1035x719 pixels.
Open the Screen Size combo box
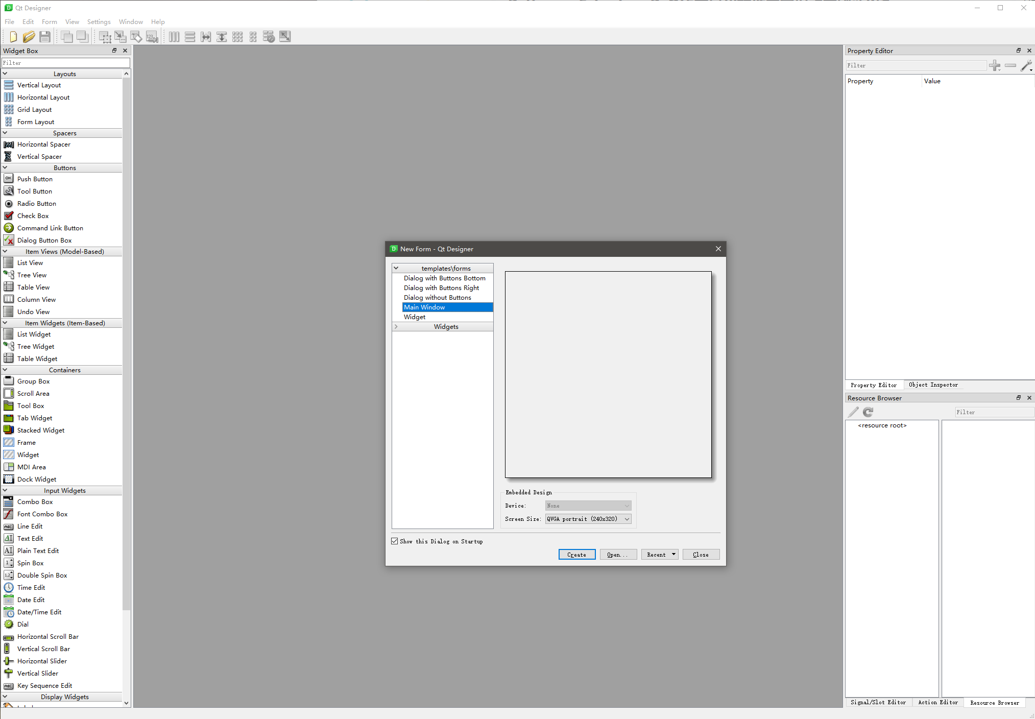588,519
